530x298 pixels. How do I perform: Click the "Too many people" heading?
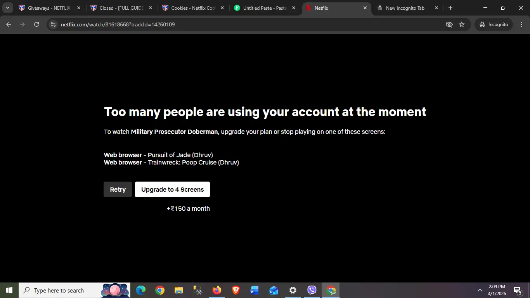tap(265, 112)
